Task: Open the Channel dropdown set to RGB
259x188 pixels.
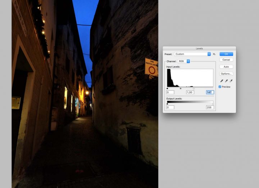Action: point(184,61)
